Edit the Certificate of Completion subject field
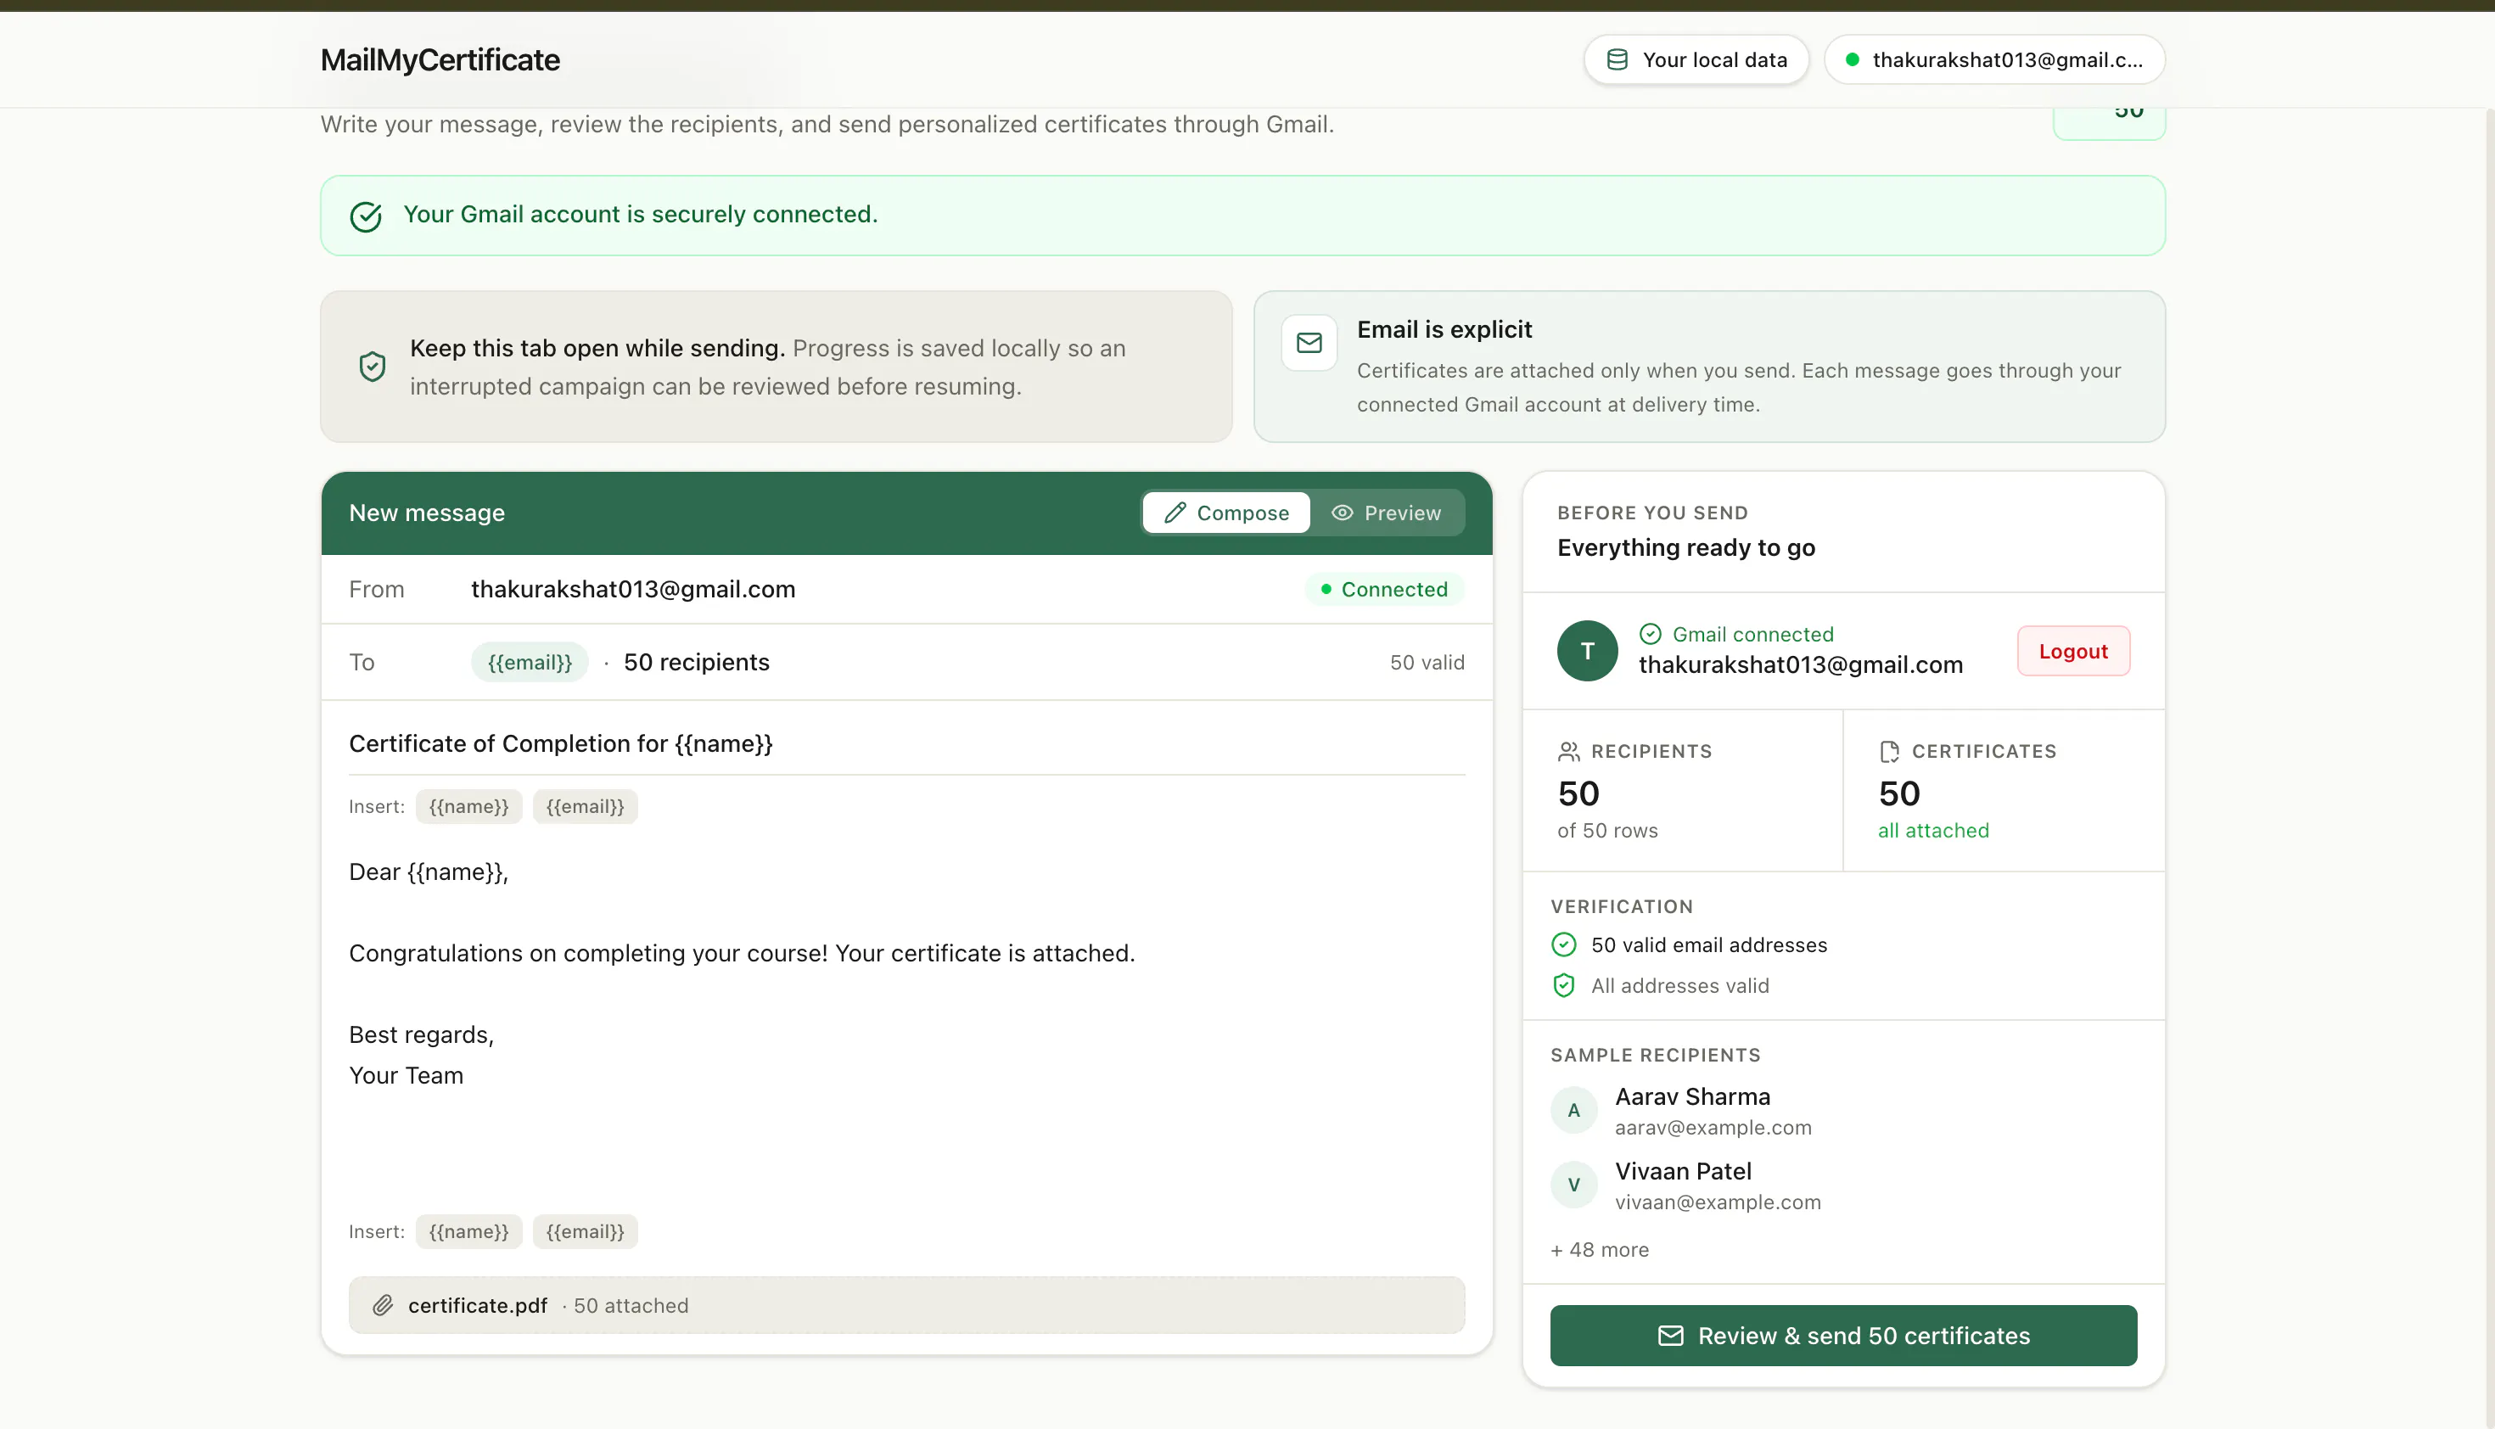Image resolution: width=2495 pixels, height=1429 pixels. tap(907, 744)
